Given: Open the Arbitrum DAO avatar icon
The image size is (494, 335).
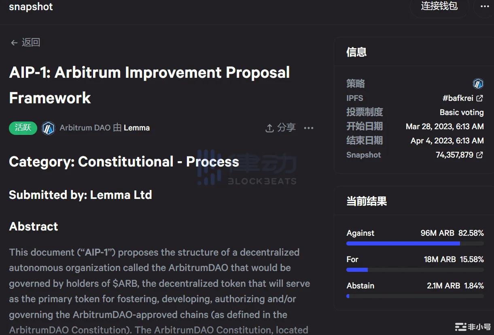Looking at the screenshot, I should tap(49, 128).
